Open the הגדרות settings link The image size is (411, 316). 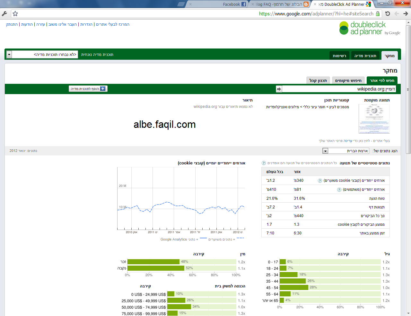86,24
